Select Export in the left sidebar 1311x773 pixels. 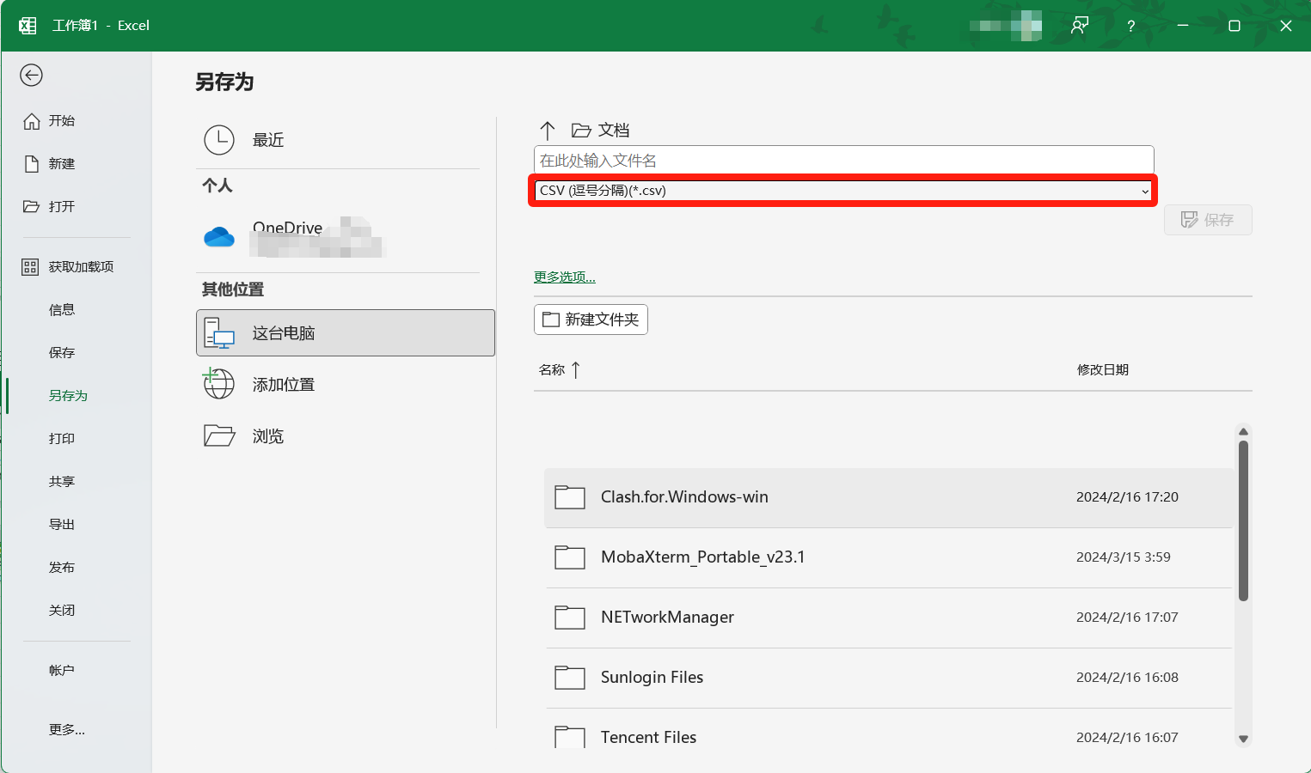(x=61, y=525)
